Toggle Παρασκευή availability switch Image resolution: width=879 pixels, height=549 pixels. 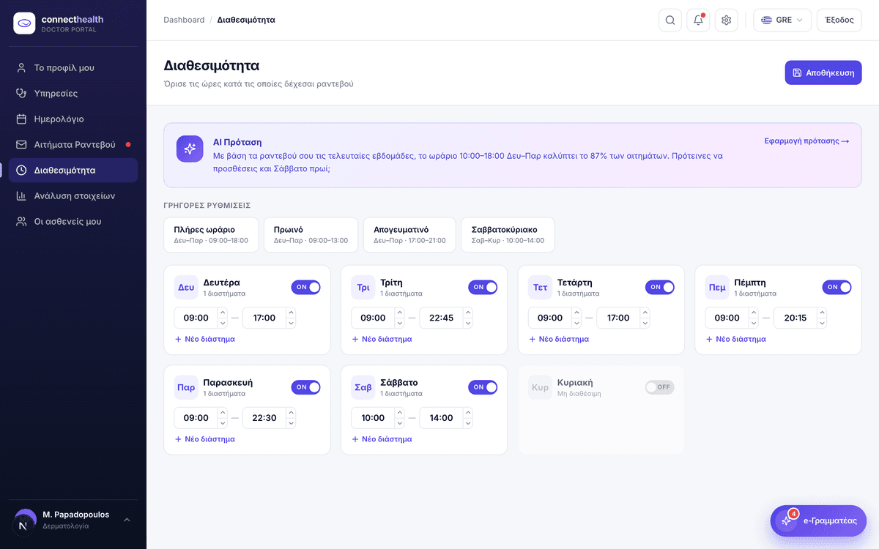click(x=306, y=387)
